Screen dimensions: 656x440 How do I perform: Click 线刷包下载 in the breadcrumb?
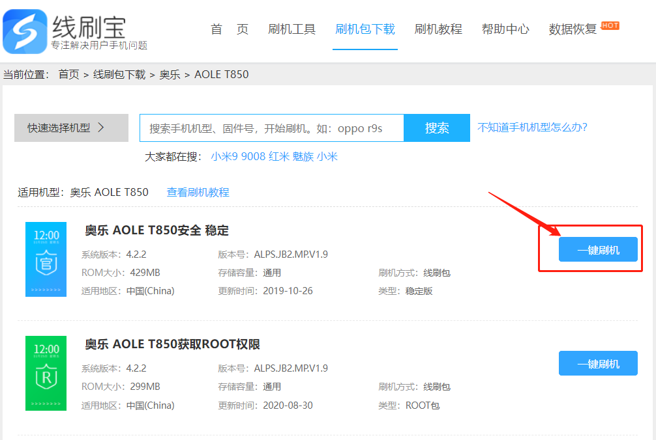(x=119, y=75)
